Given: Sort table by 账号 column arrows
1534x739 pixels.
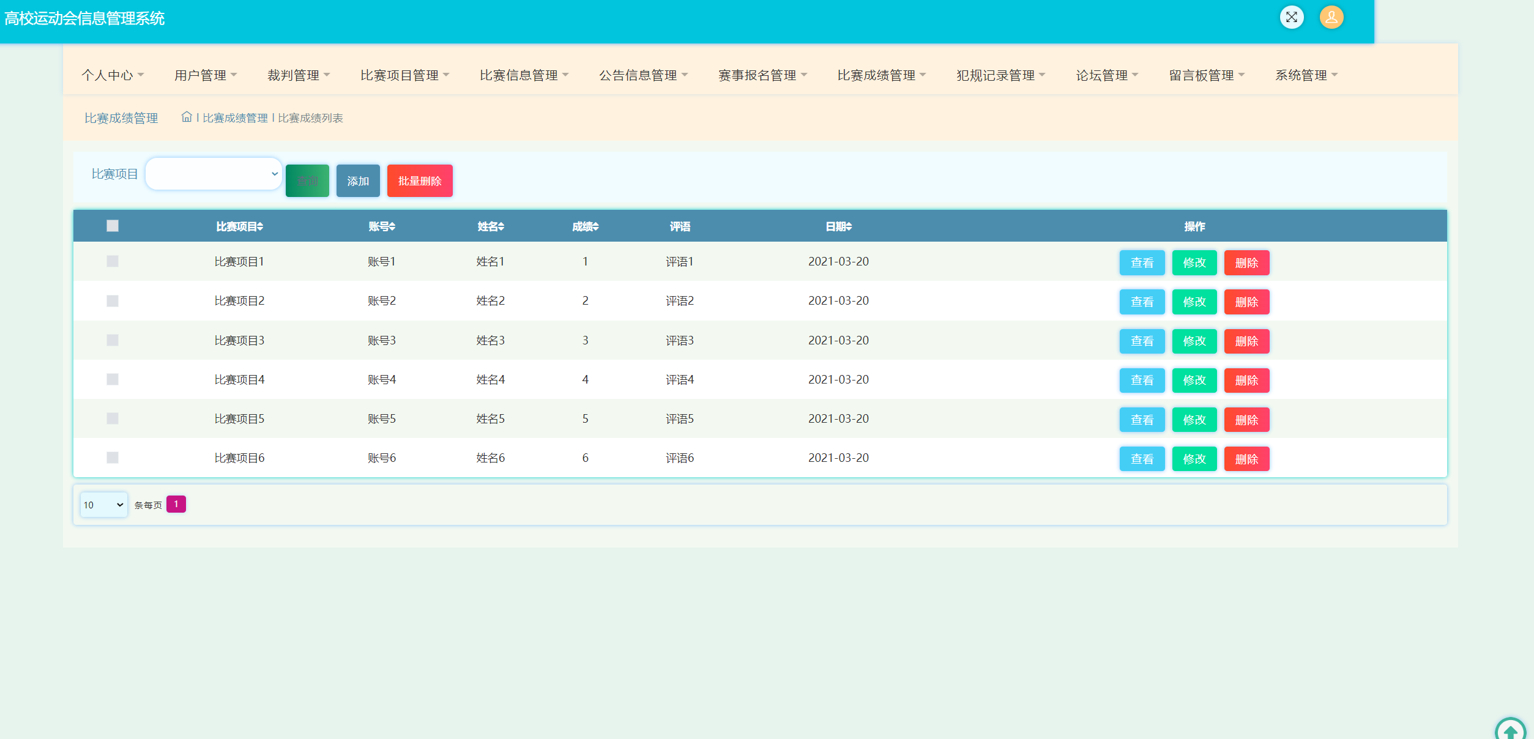Looking at the screenshot, I should click(x=392, y=227).
